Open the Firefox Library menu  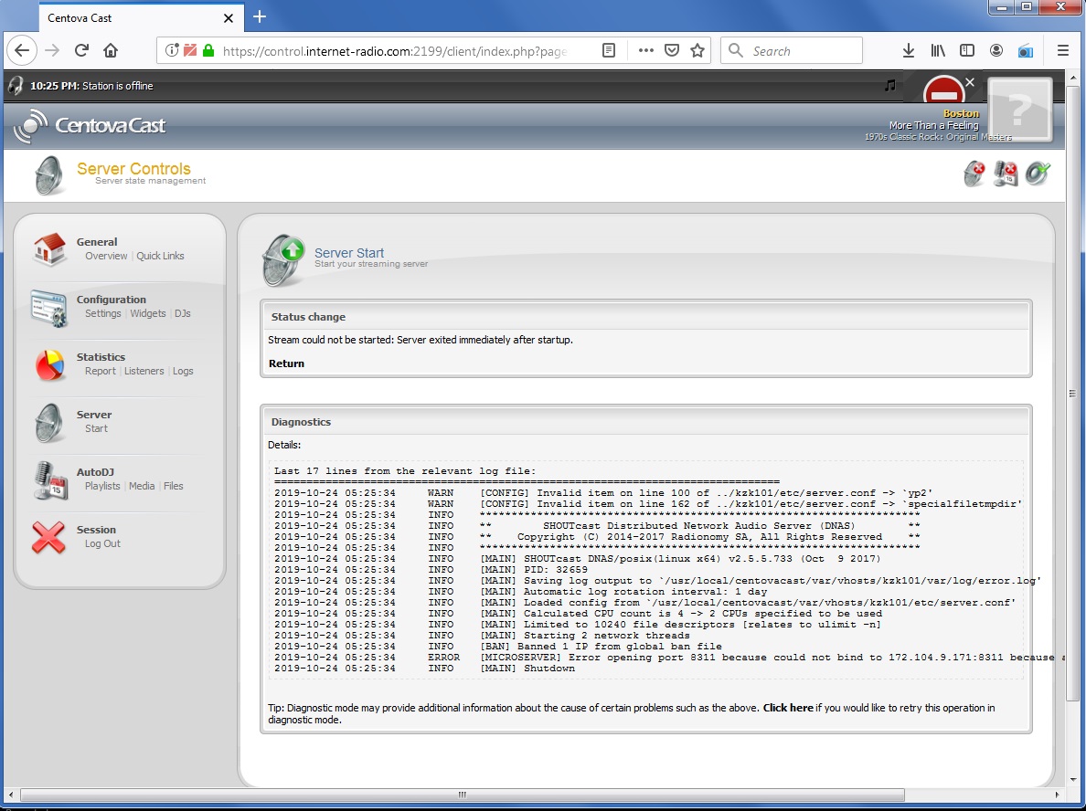(938, 51)
